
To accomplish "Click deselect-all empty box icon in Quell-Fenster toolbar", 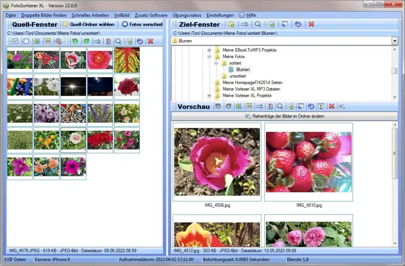I will tap(26, 41).
